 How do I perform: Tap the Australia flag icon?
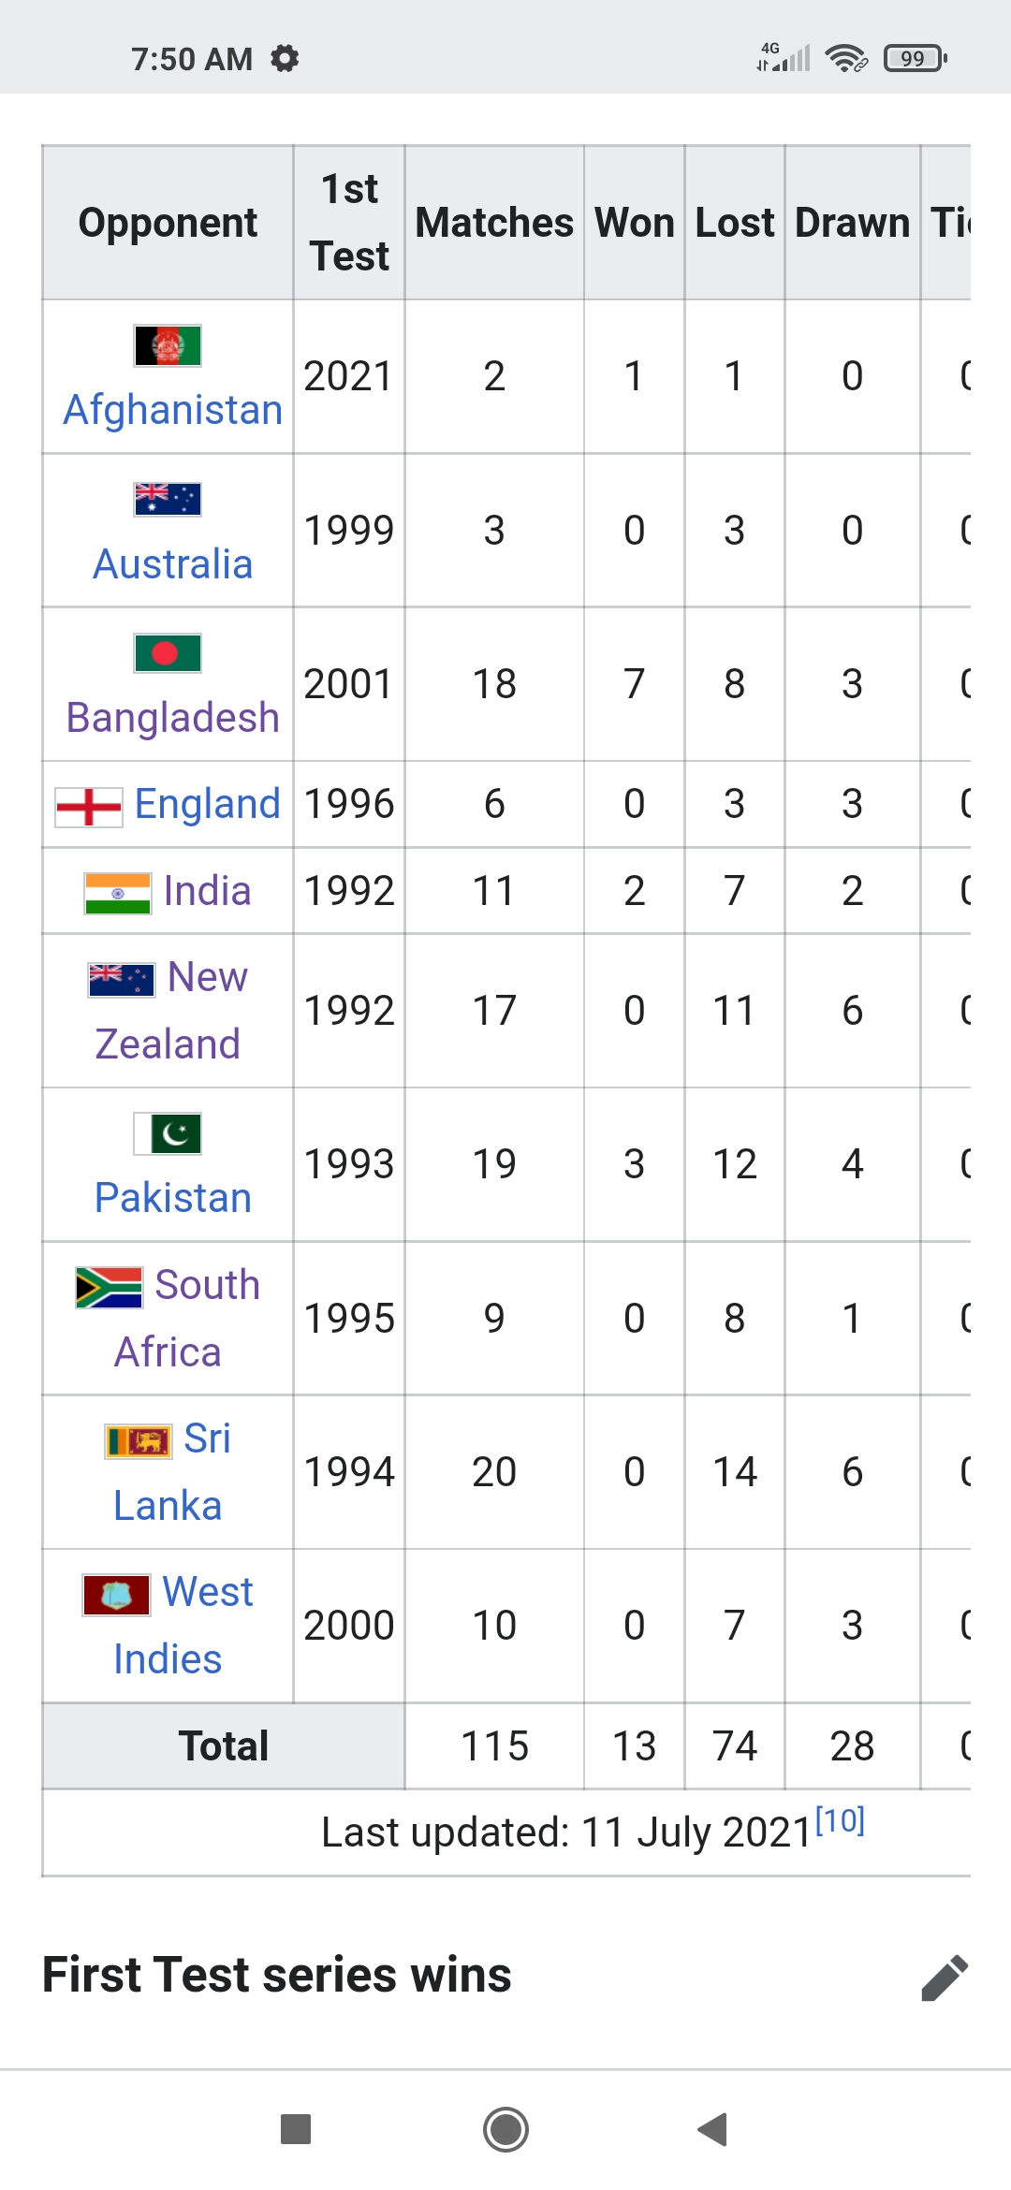(x=168, y=499)
